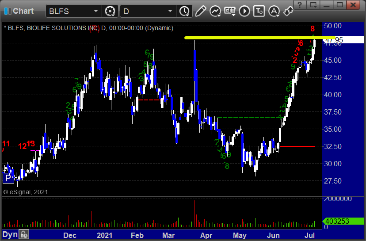Screen dimensions: 366x241
Task: Open the chart type line-graph menu
Action: coord(215,11)
